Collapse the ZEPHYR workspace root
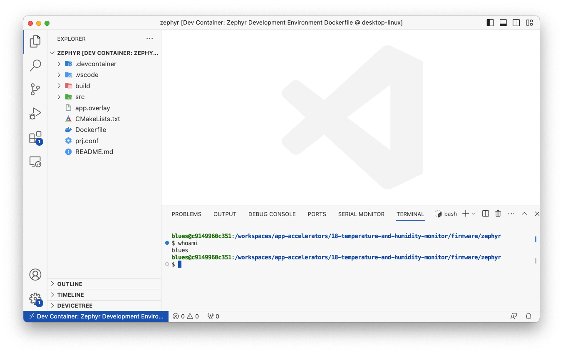 tap(104, 53)
